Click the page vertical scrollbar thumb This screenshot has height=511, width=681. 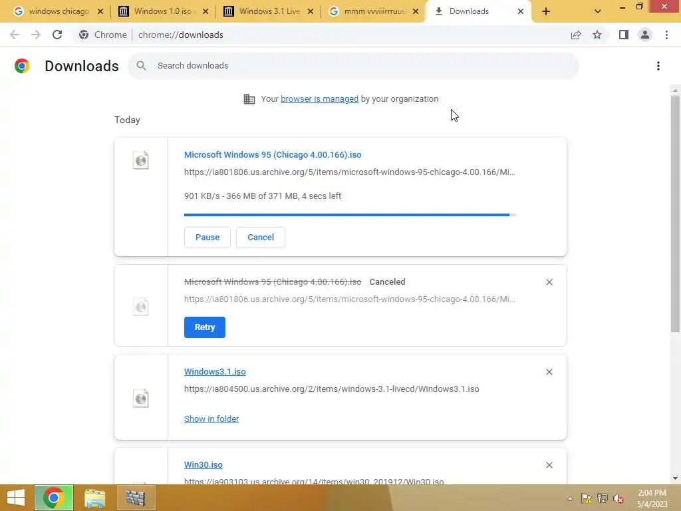(675, 214)
